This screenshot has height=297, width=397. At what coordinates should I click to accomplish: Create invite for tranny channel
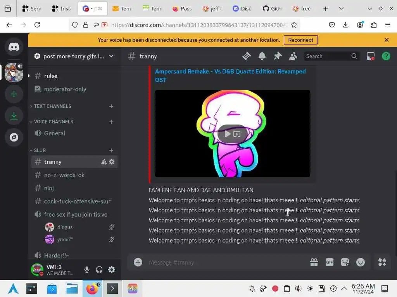104,162
